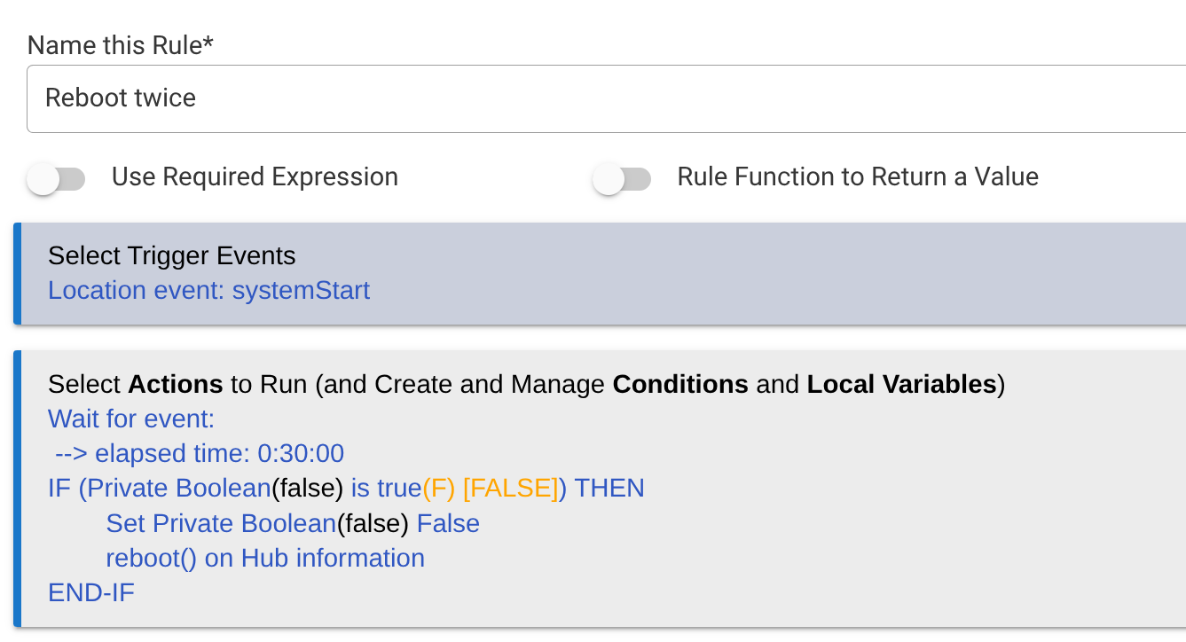Click the elapsed time: 0:30:00 line
The image size is (1186, 642).
200,454
